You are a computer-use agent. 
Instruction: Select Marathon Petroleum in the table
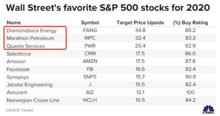point(30,38)
